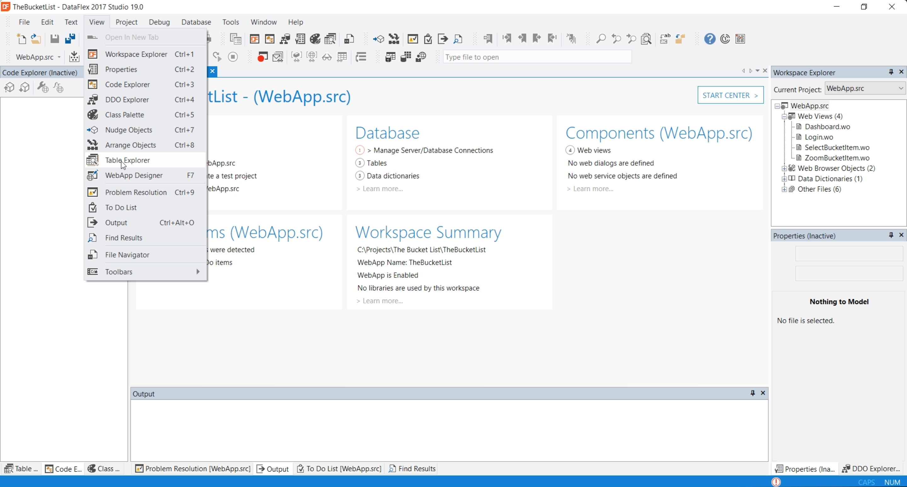This screenshot has height=487, width=907.
Task: Expand Other Files tree node
Action: (784, 189)
